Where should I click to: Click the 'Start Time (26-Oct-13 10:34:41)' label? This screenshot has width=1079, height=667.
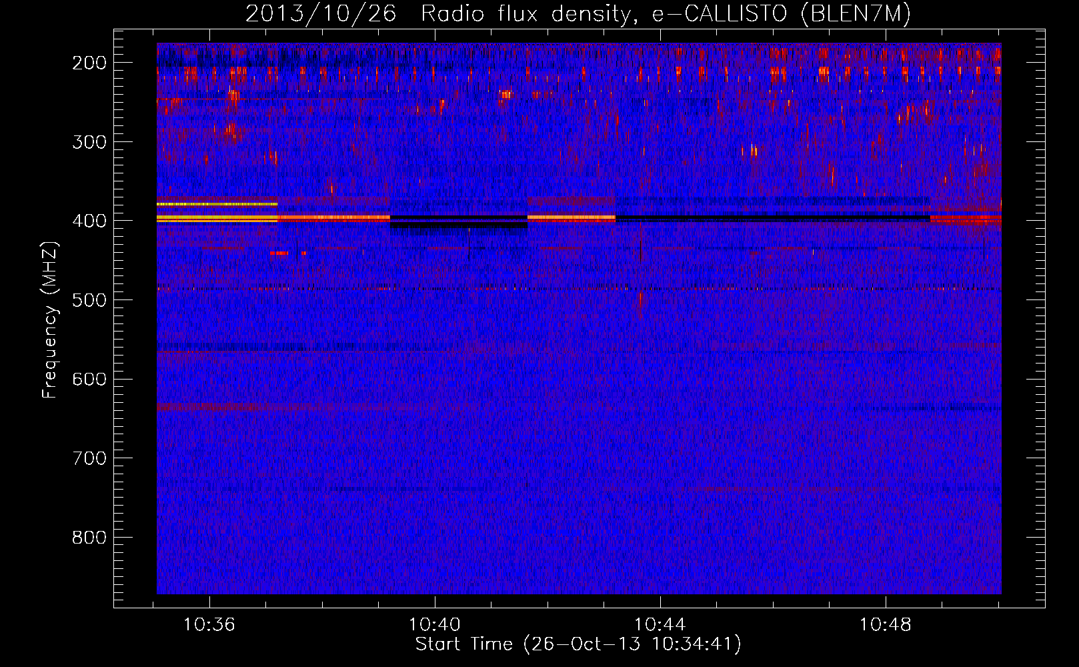coord(578,644)
